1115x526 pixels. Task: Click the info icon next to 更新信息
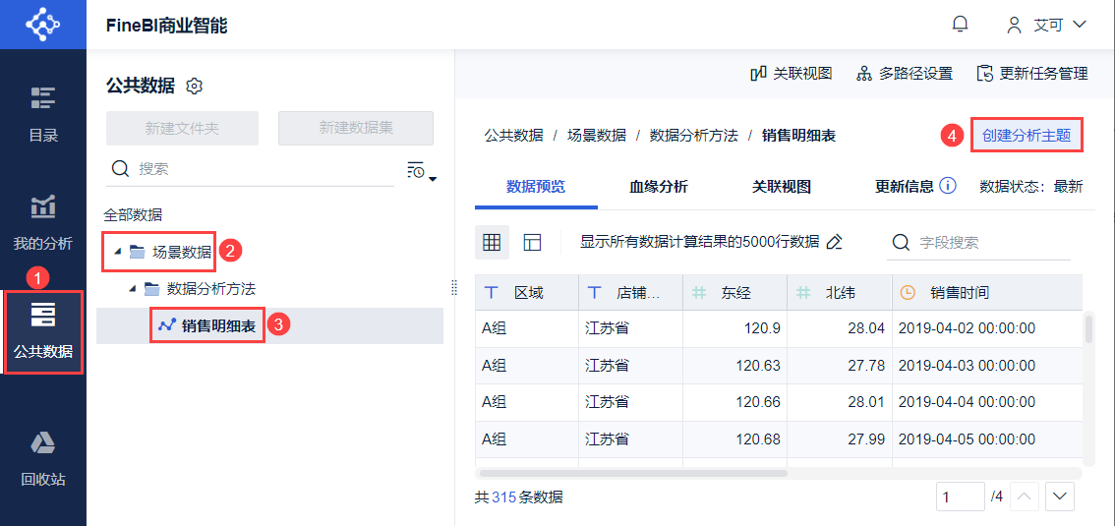948,186
